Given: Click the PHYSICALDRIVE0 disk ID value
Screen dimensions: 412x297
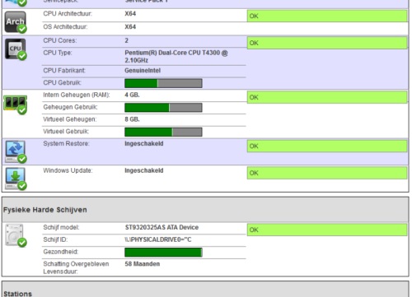Looking at the screenshot, I should (158, 239).
